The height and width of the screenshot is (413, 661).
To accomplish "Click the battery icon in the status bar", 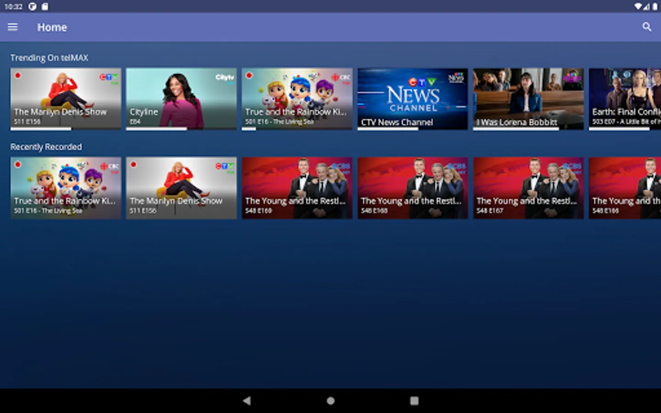I will click(655, 6).
